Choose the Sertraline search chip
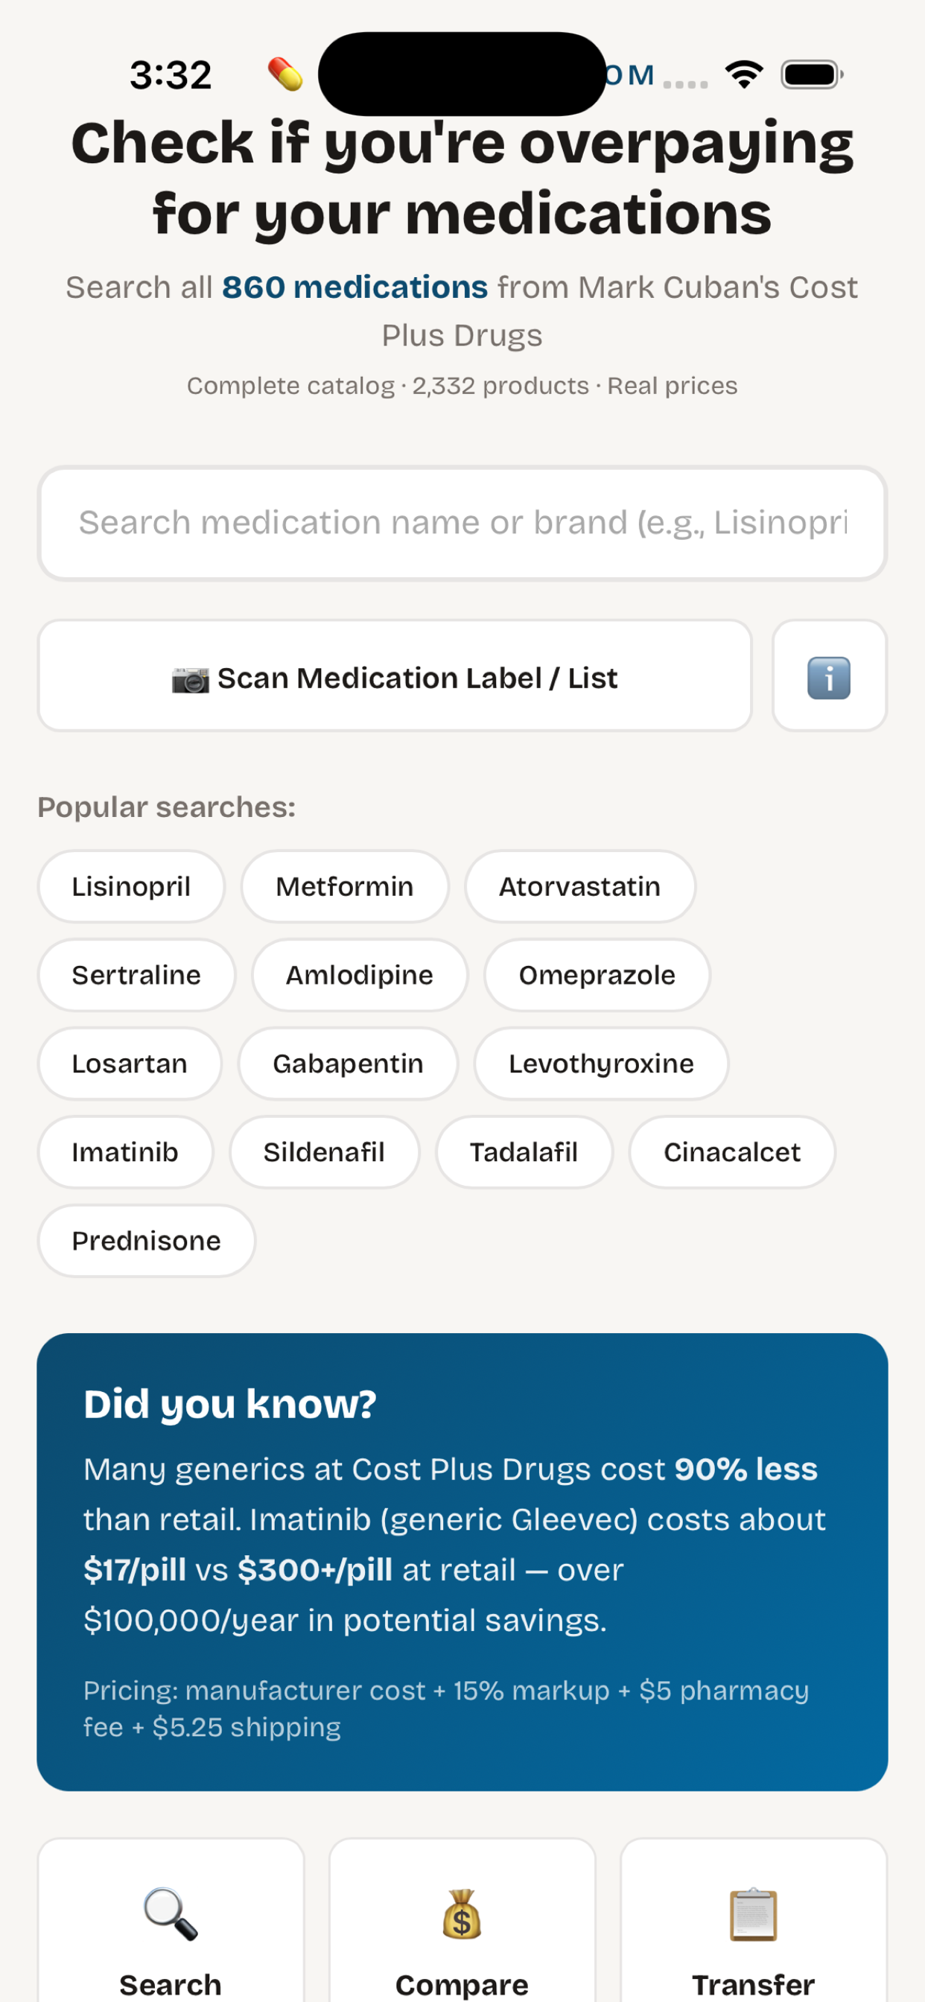Image resolution: width=925 pixels, height=2002 pixels. 136,976
